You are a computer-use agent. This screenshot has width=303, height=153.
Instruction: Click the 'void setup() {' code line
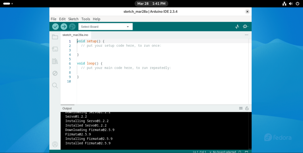[x=91, y=41]
